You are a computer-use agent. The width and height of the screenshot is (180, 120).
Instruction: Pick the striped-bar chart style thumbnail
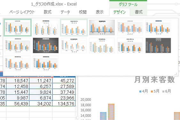(x=74, y=28)
